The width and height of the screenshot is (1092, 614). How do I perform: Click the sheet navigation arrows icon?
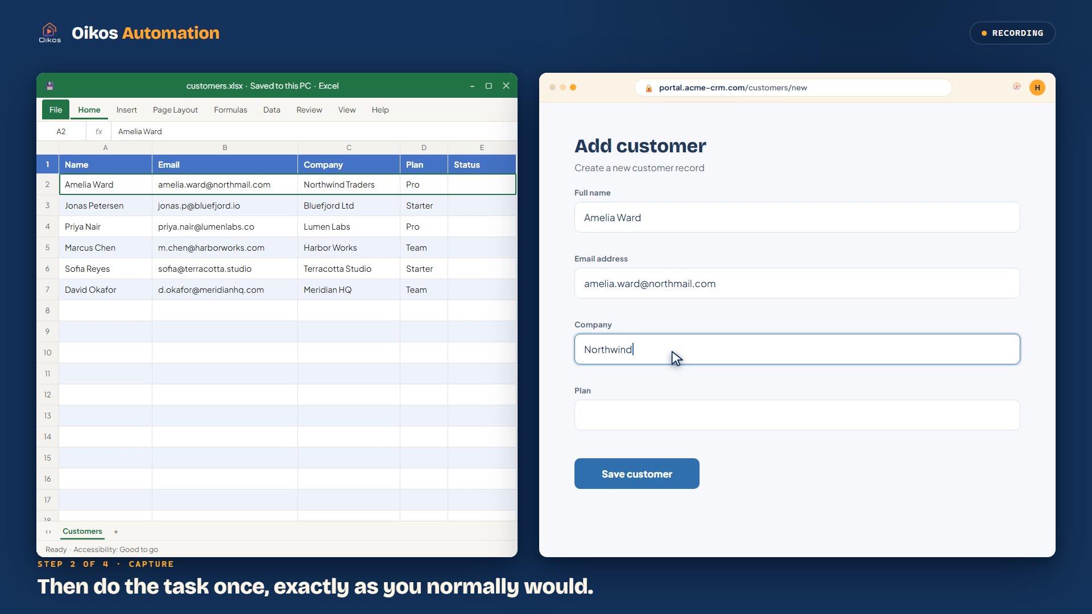[x=48, y=532]
